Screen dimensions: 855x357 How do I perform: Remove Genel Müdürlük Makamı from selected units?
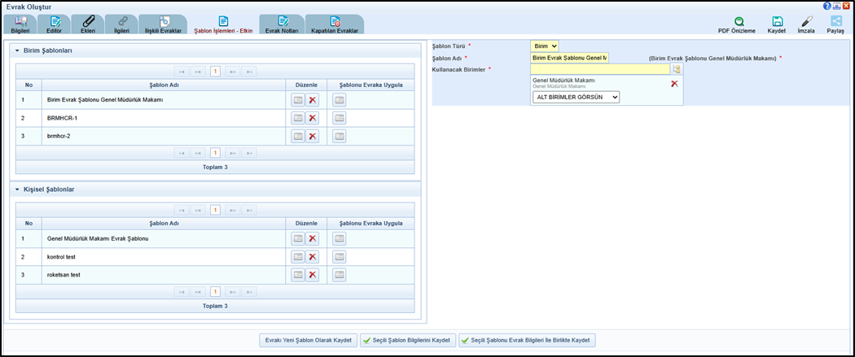click(674, 83)
